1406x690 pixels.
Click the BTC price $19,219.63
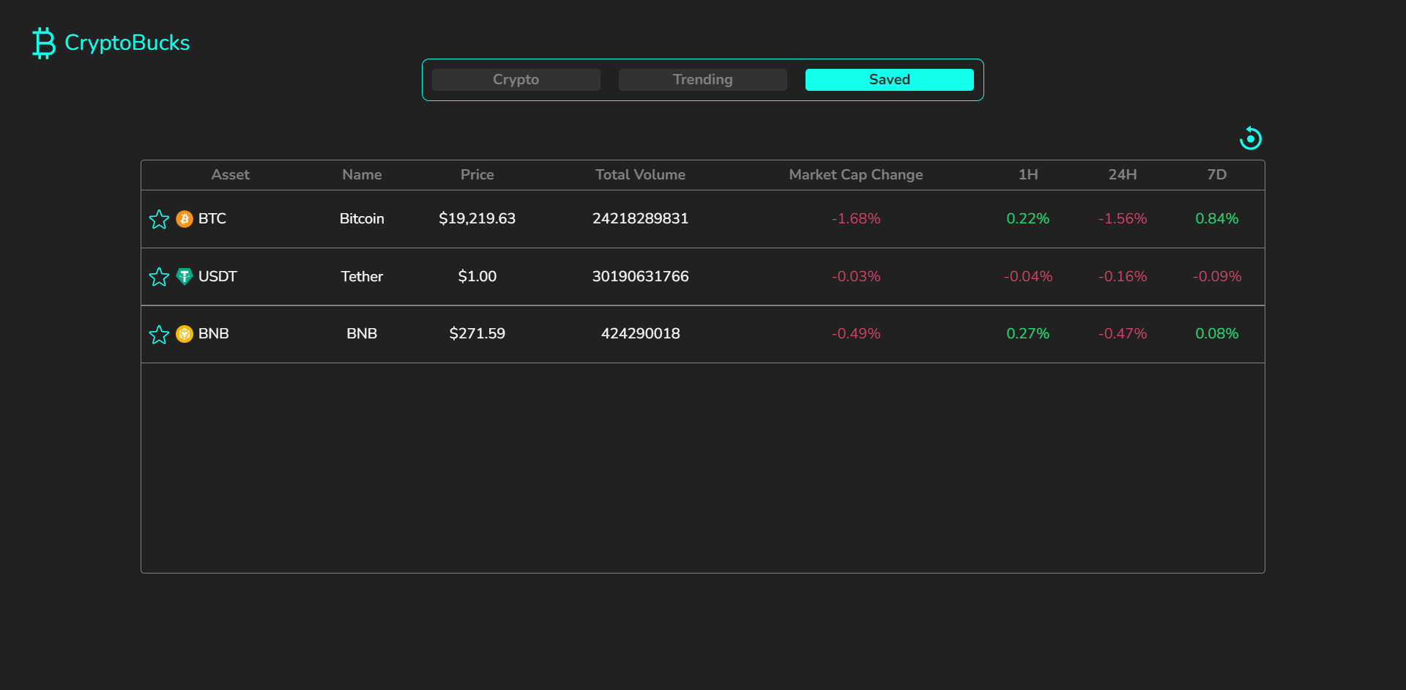(477, 218)
